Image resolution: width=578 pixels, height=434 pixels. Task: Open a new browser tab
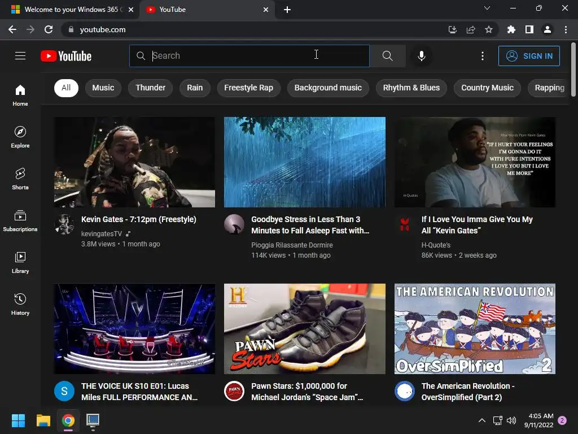coord(287,10)
